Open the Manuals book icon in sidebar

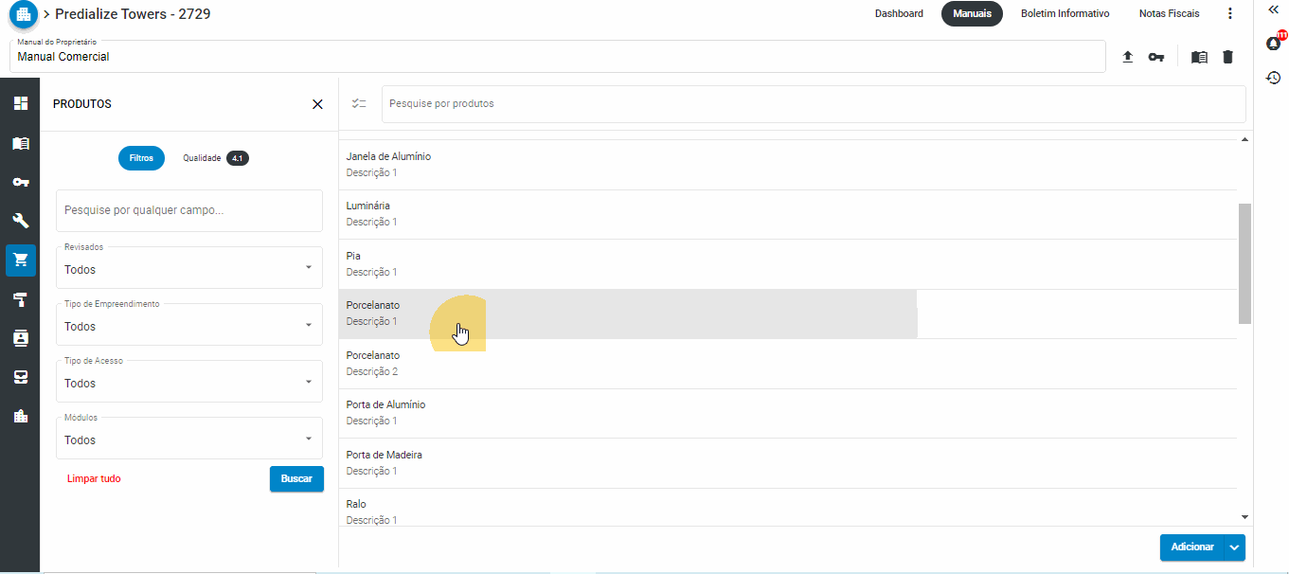(x=20, y=142)
